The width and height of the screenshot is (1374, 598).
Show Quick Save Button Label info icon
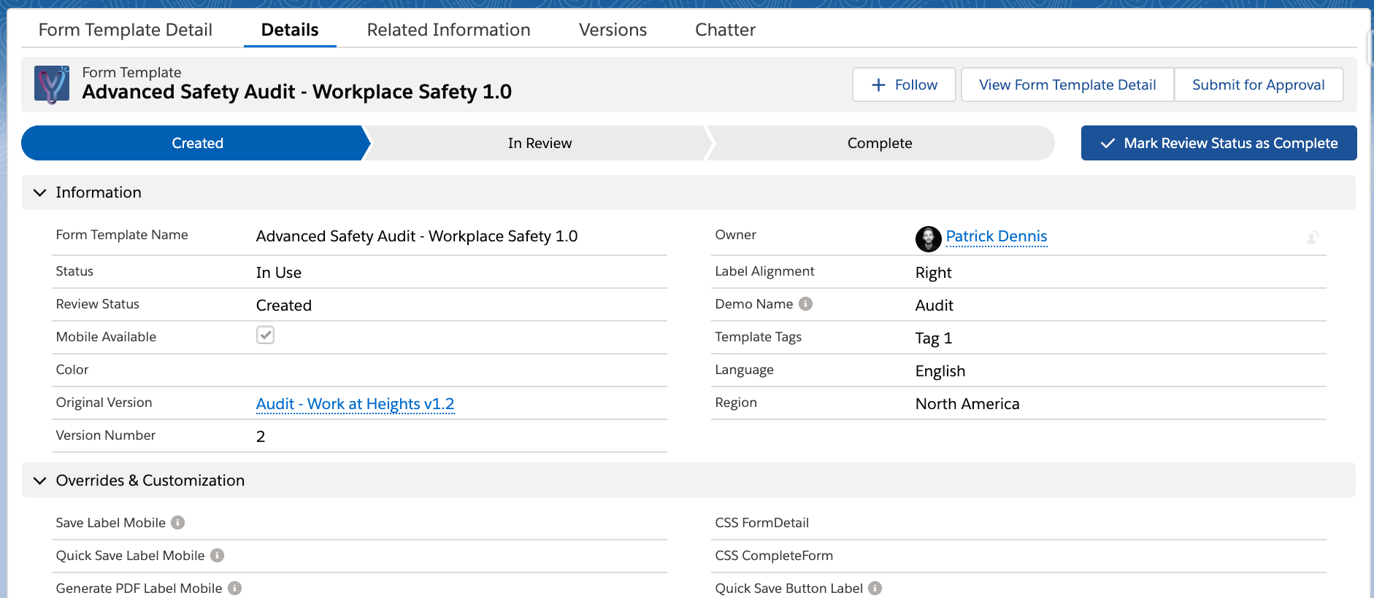[x=875, y=588]
